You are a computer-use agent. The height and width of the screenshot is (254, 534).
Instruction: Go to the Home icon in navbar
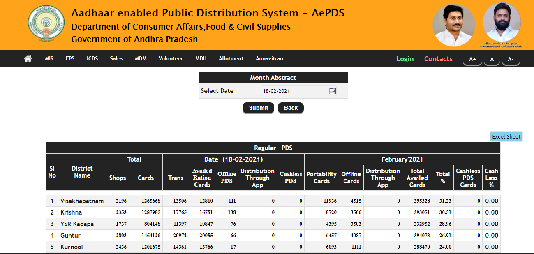point(28,59)
